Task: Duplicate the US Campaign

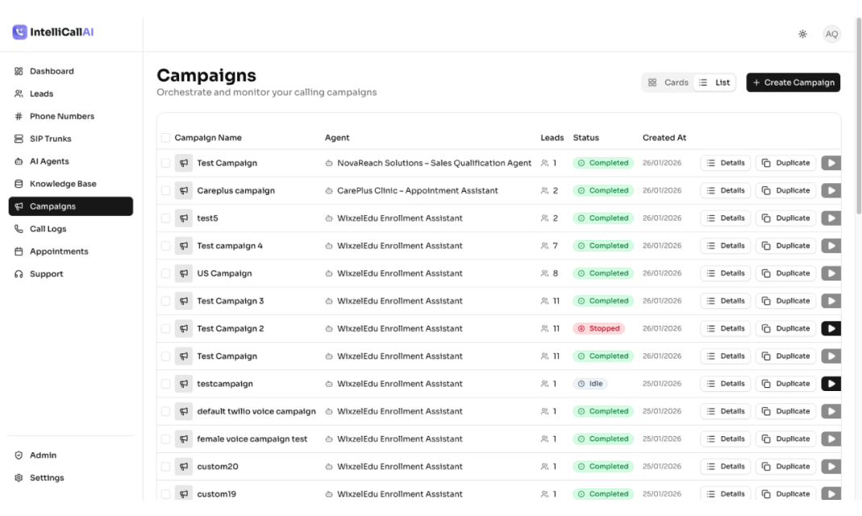Action: point(785,273)
